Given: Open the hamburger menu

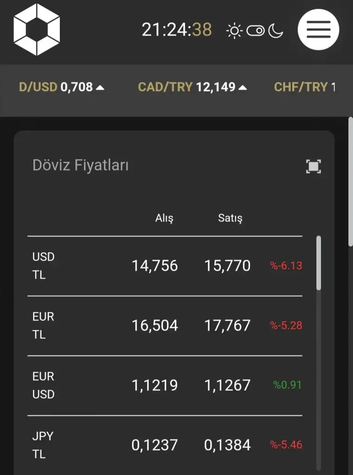Looking at the screenshot, I should click(x=318, y=30).
